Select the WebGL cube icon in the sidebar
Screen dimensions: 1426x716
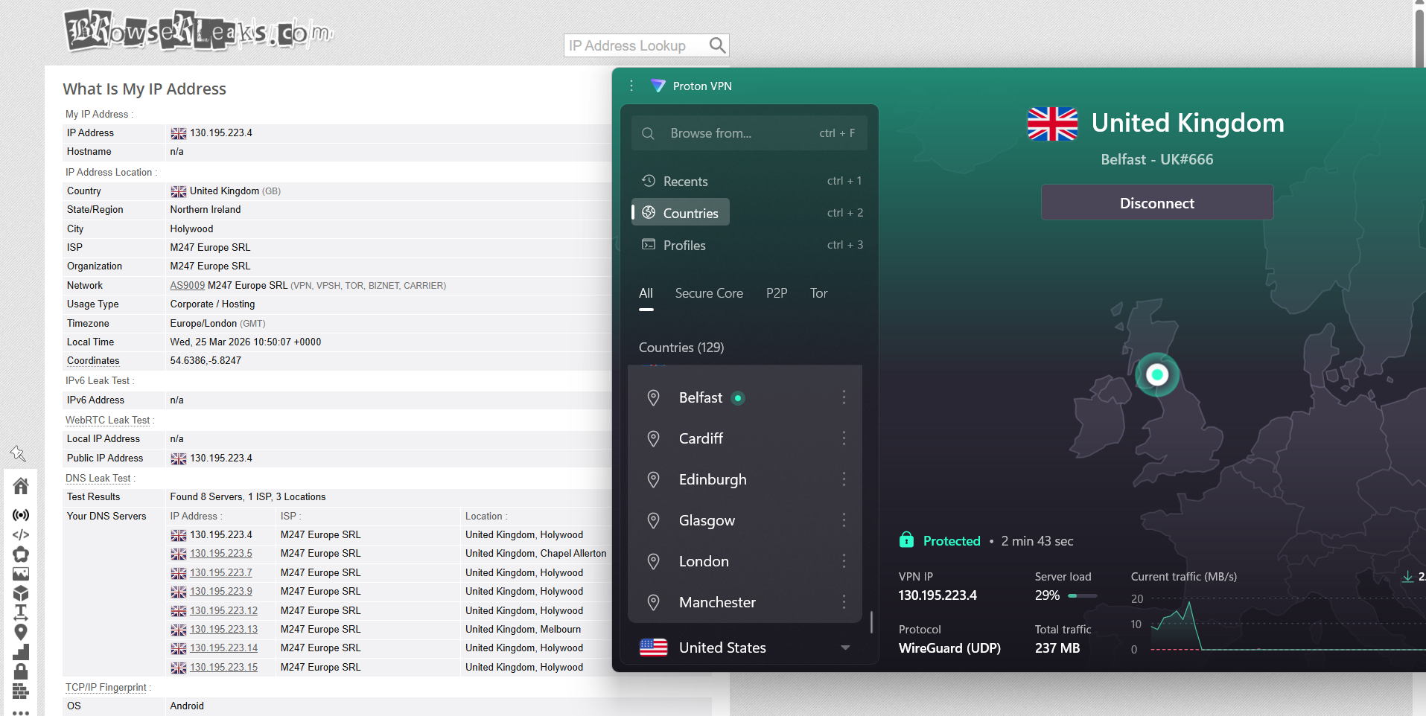tap(21, 593)
